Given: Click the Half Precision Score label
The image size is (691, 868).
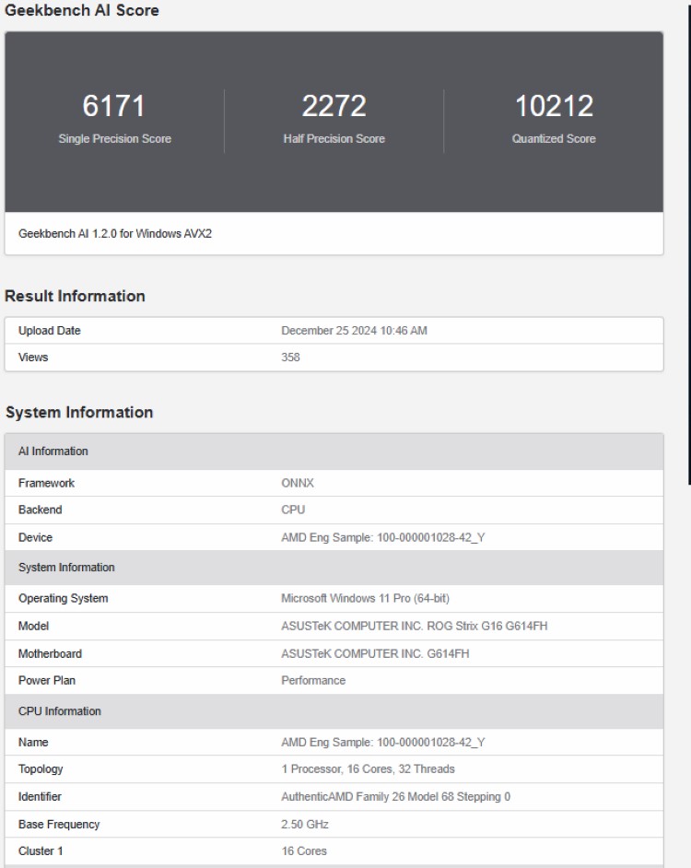Looking at the screenshot, I should click(x=334, y=139).
